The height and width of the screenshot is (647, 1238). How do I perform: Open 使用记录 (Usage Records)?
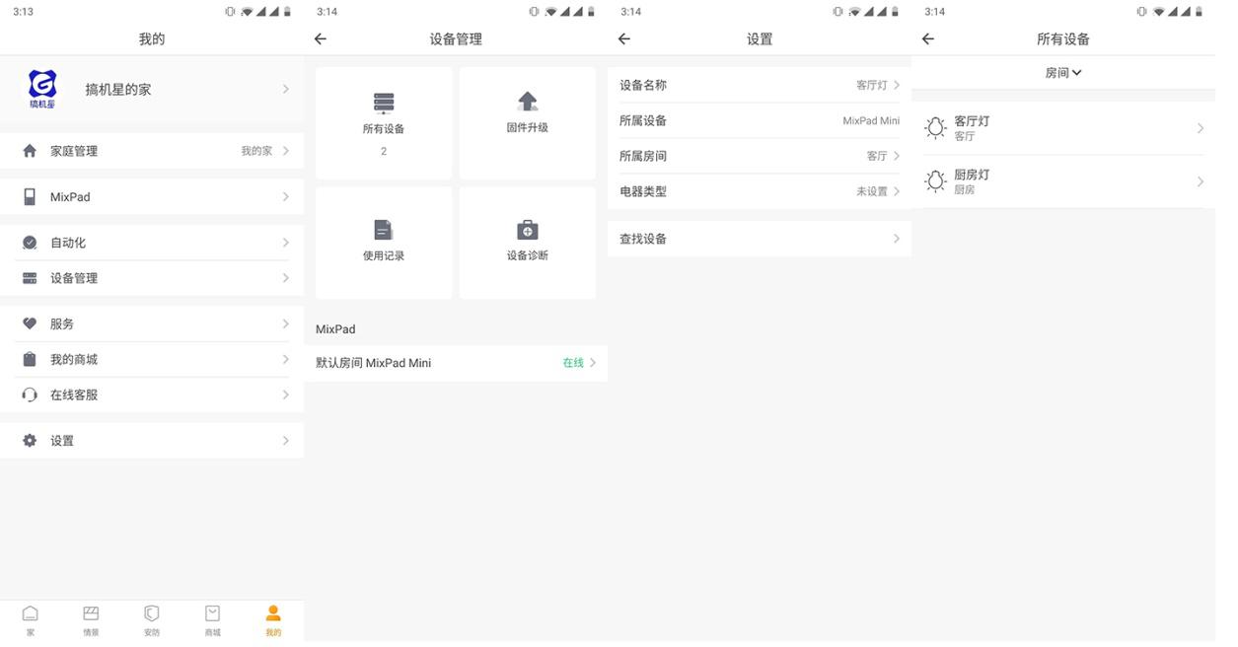[x=384, y=242]
